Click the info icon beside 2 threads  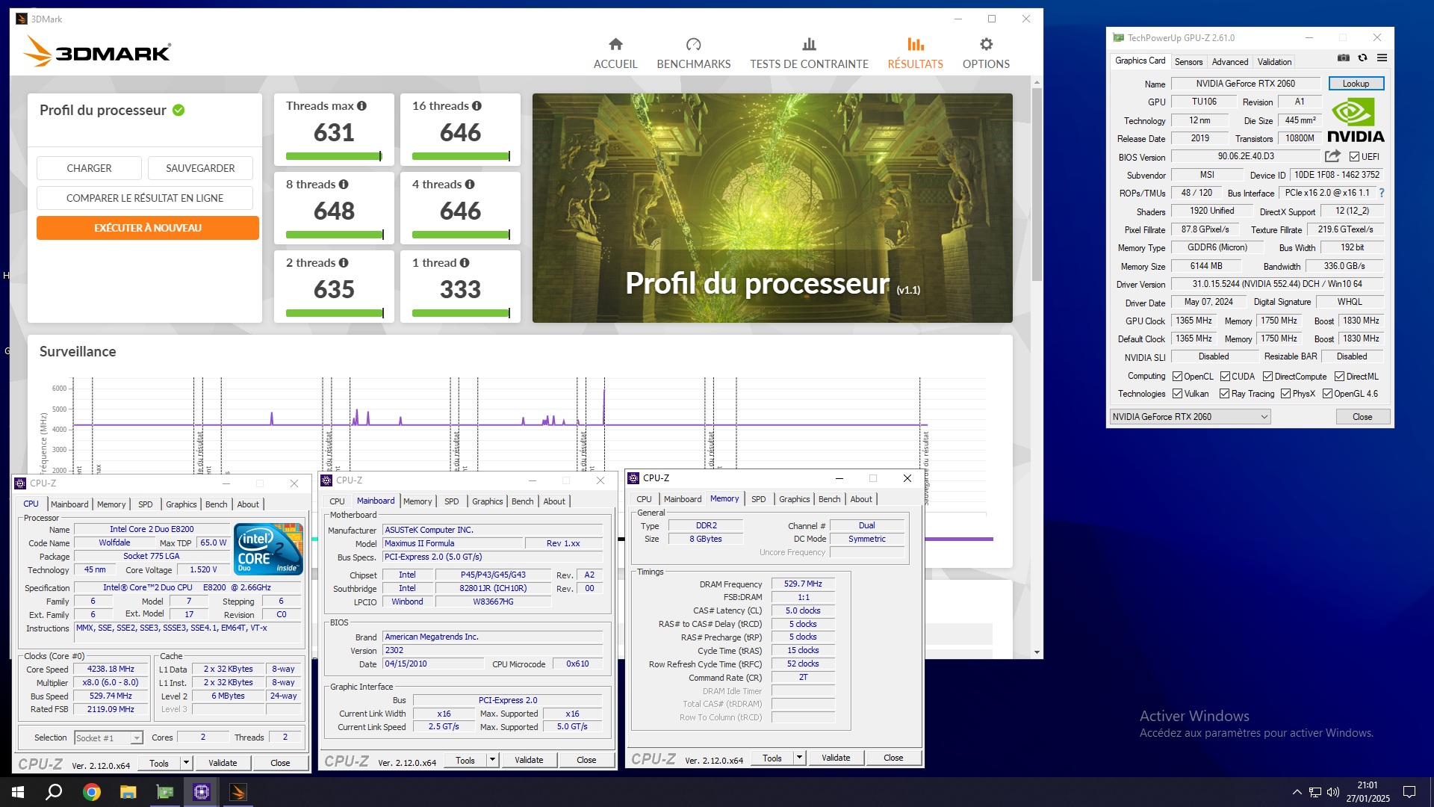point(344,263)
